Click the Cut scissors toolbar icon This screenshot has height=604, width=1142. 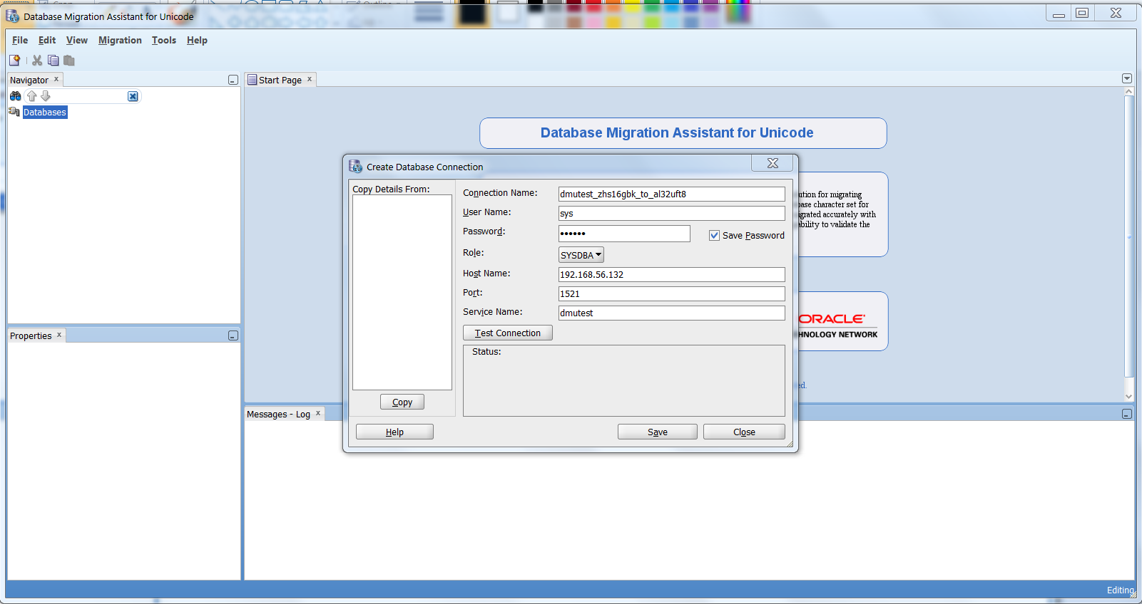pos(37,61)
